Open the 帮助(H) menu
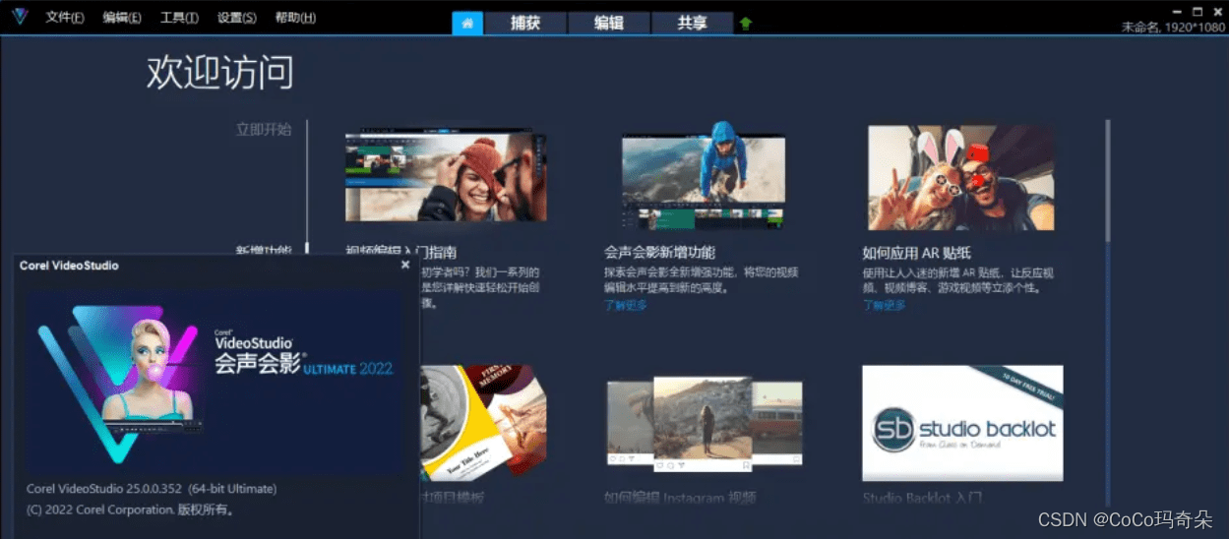 [x=295, y=18]
